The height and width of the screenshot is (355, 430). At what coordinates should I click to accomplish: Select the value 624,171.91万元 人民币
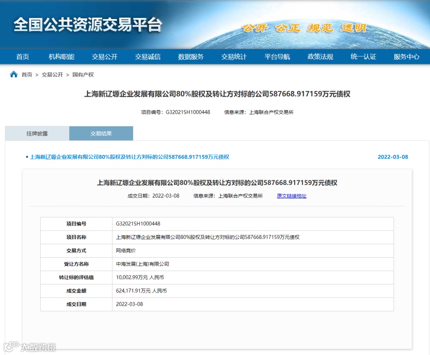pyautogui.click(x=141, y=291)
